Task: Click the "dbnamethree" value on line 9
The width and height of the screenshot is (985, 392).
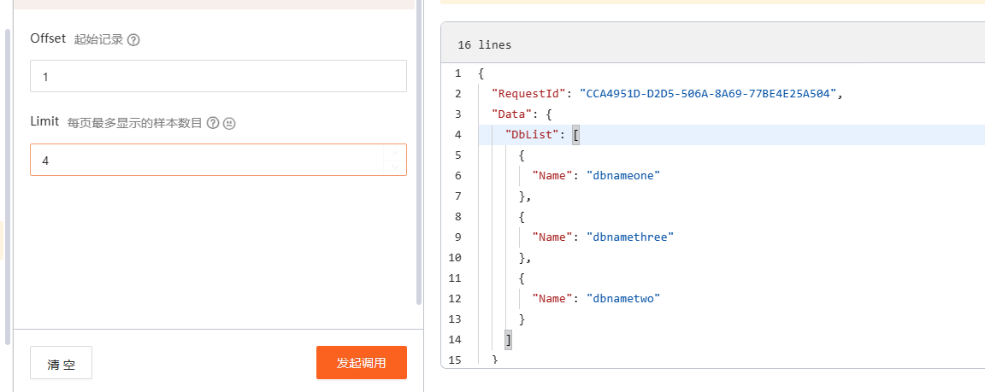Action: click(x=630, y=237)
